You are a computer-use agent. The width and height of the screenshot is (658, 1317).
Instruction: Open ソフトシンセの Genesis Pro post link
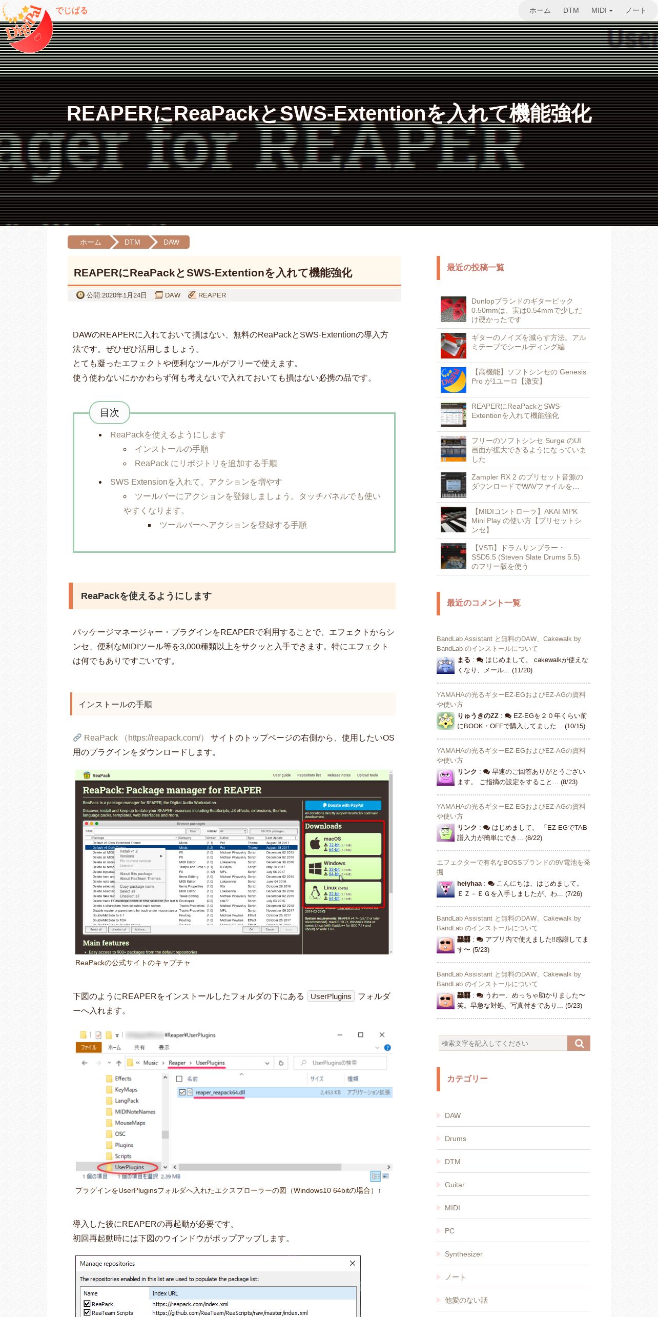pyautogui.click(x=529, y=376)
